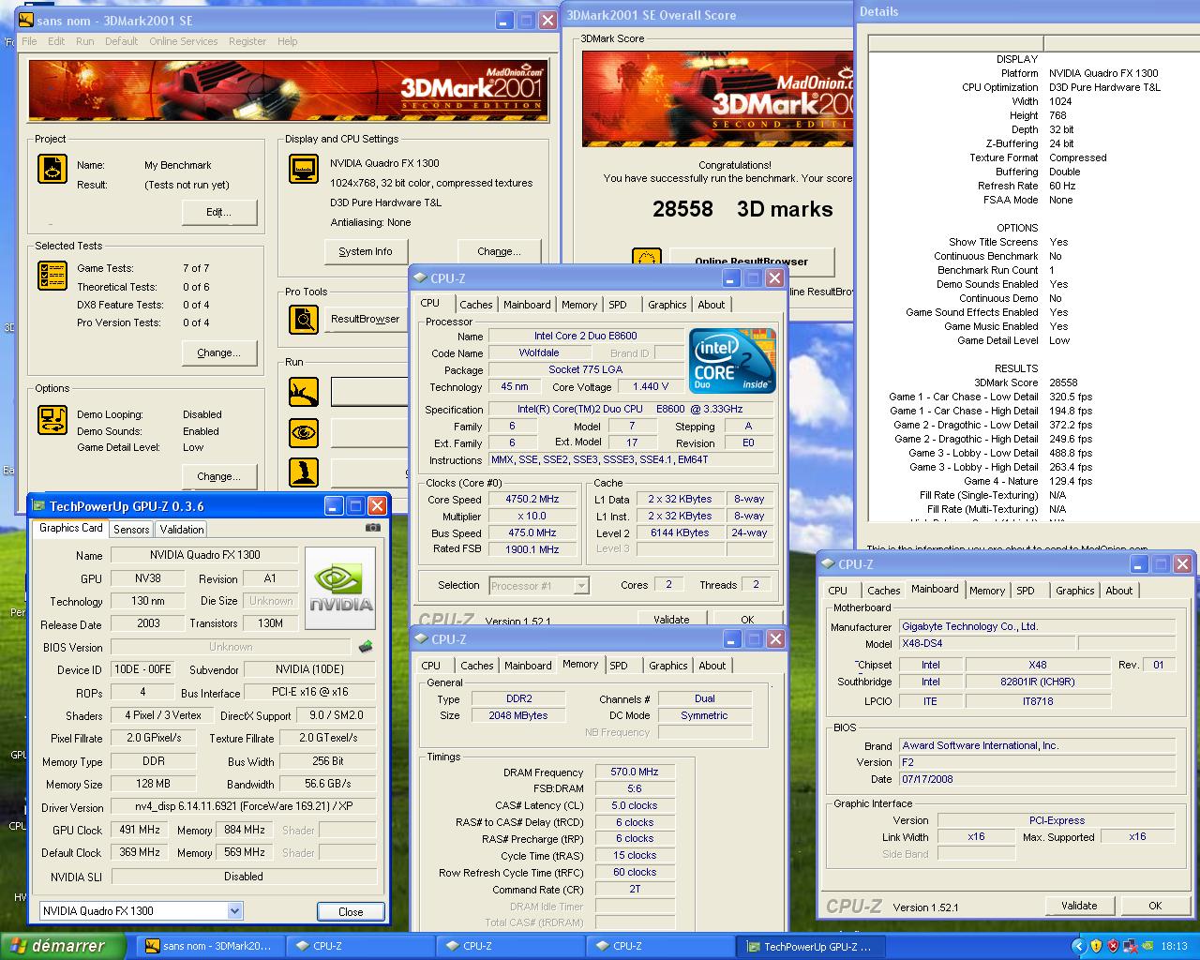1200x960 pixels.
Task: Click the Intel Core 2 Duo logo
Action: [x=732, y=360]
